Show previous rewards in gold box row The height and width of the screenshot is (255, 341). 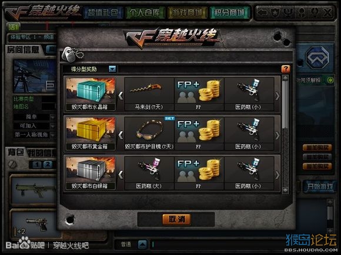(x=121, y=135)
